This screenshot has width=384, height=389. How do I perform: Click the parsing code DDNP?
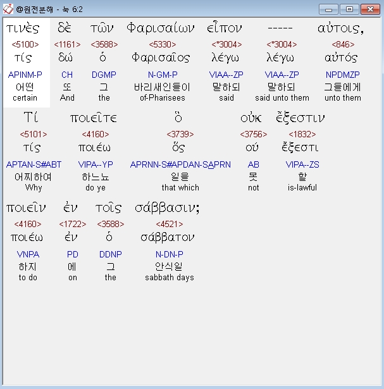click(110, 254)
